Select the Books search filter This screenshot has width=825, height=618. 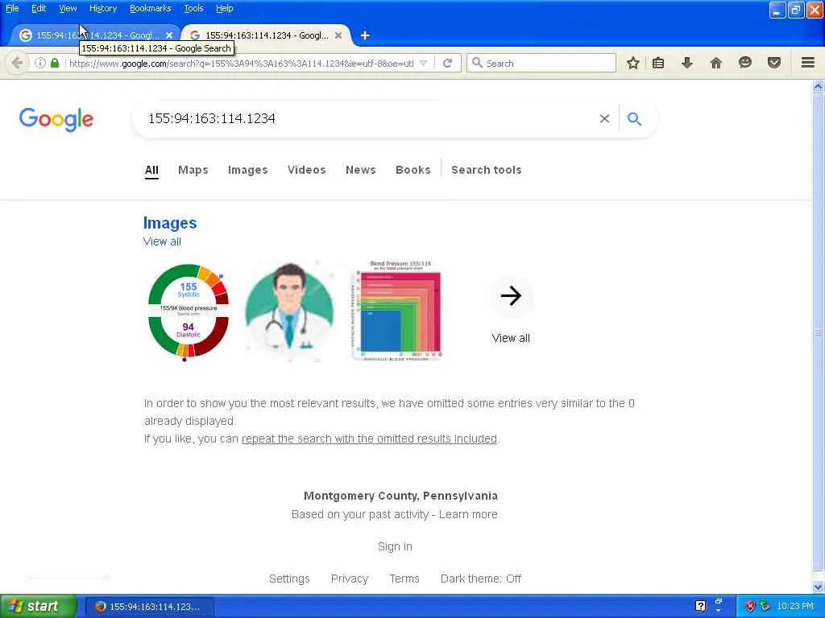[x=413, y=170]
